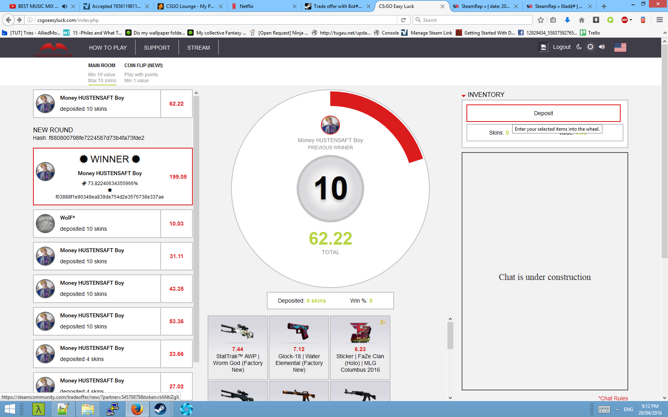
Task: Click the Logout link
Action: tap(561, 47)
